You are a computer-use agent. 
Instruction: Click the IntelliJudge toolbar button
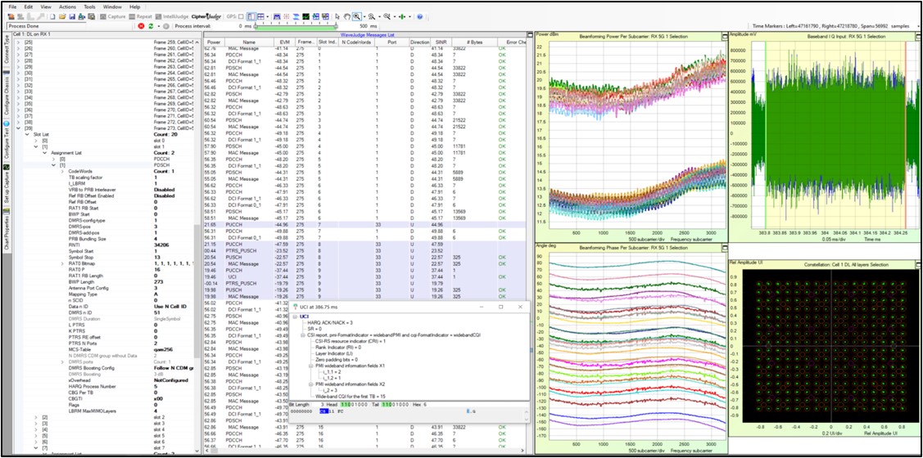tap(172, 16)
